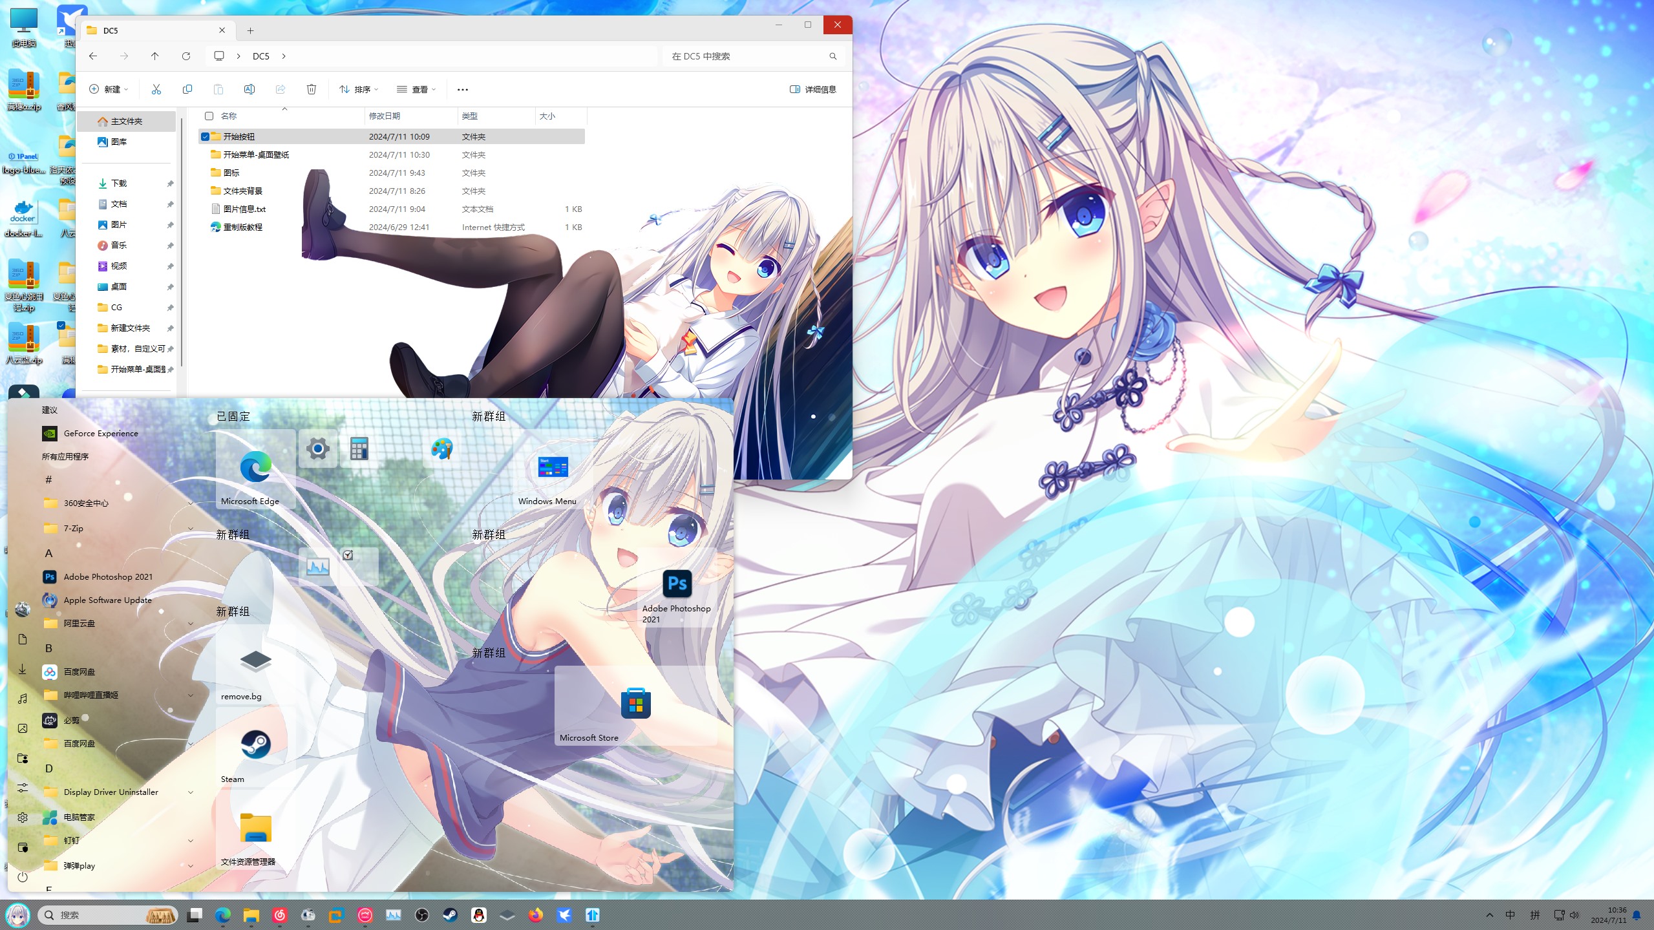Click the 新建 button in Explorer
This screenshot has height=930, width=1654.
coord(108,89)
